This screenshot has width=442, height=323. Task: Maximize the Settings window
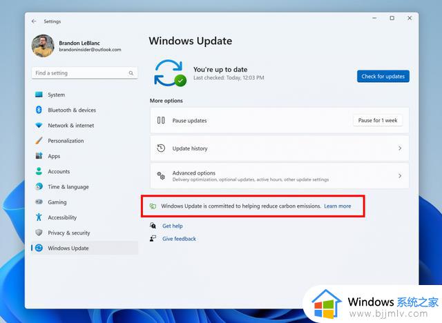[x=392, y=18]
